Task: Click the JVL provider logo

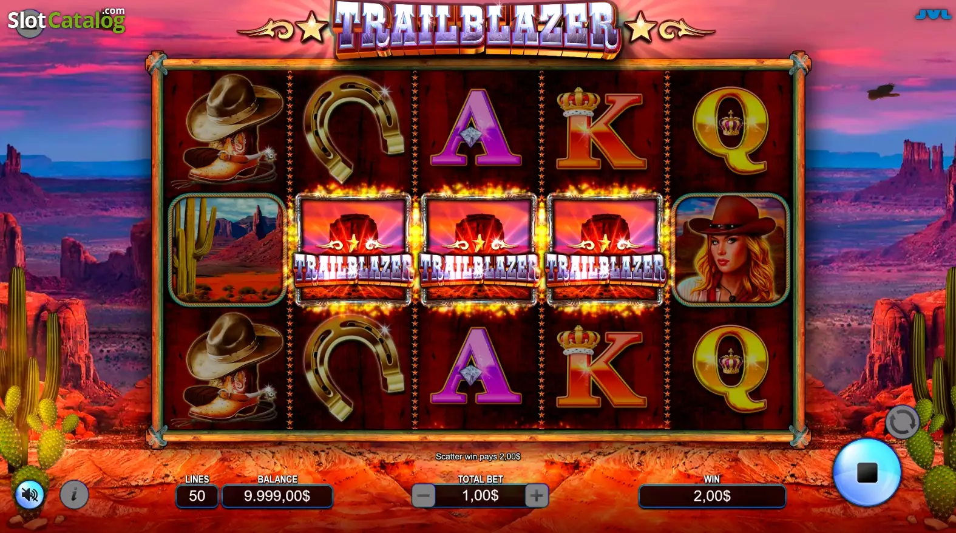Action: coord(933,14)
